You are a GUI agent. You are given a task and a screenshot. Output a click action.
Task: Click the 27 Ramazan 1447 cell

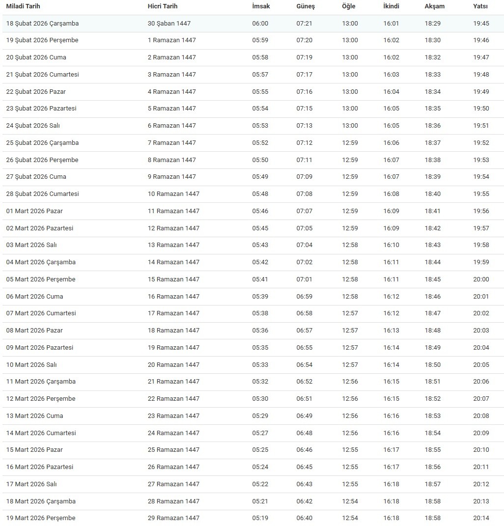tap(173, 484)
